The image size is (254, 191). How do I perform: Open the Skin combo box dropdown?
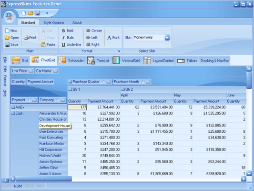coord(167,38)
